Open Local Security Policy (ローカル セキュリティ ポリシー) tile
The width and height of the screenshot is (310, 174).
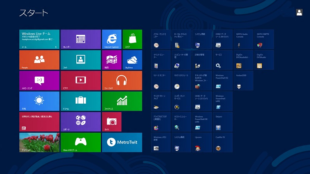181,39
